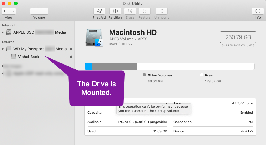Click the 250.79 GB capacity box

pyautogui.click(x=238, y=37)
